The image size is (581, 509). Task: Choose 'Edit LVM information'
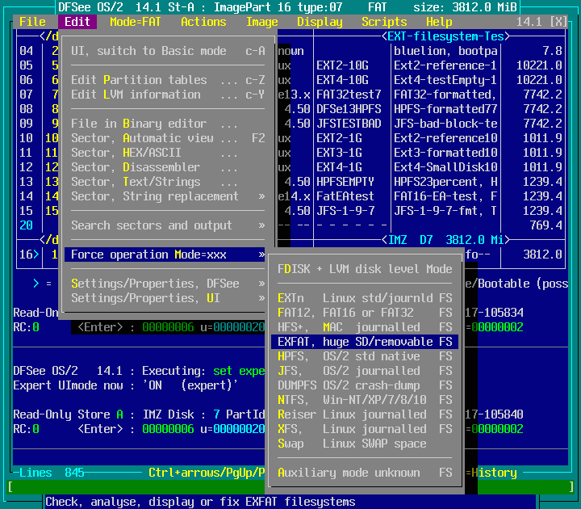click(x=168, y=95)
